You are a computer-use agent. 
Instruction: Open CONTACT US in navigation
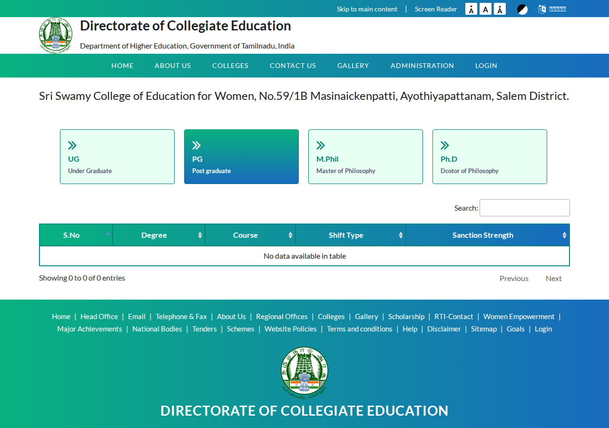pos(293,66)
